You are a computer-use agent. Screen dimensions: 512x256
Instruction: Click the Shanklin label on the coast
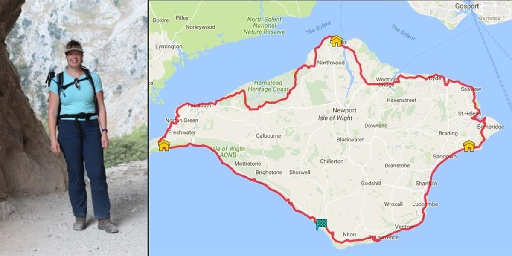coord(426,184)
